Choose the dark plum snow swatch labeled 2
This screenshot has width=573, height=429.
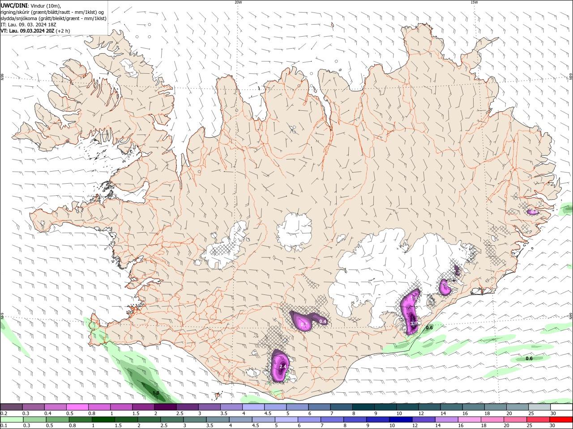[x=165, y=407]
